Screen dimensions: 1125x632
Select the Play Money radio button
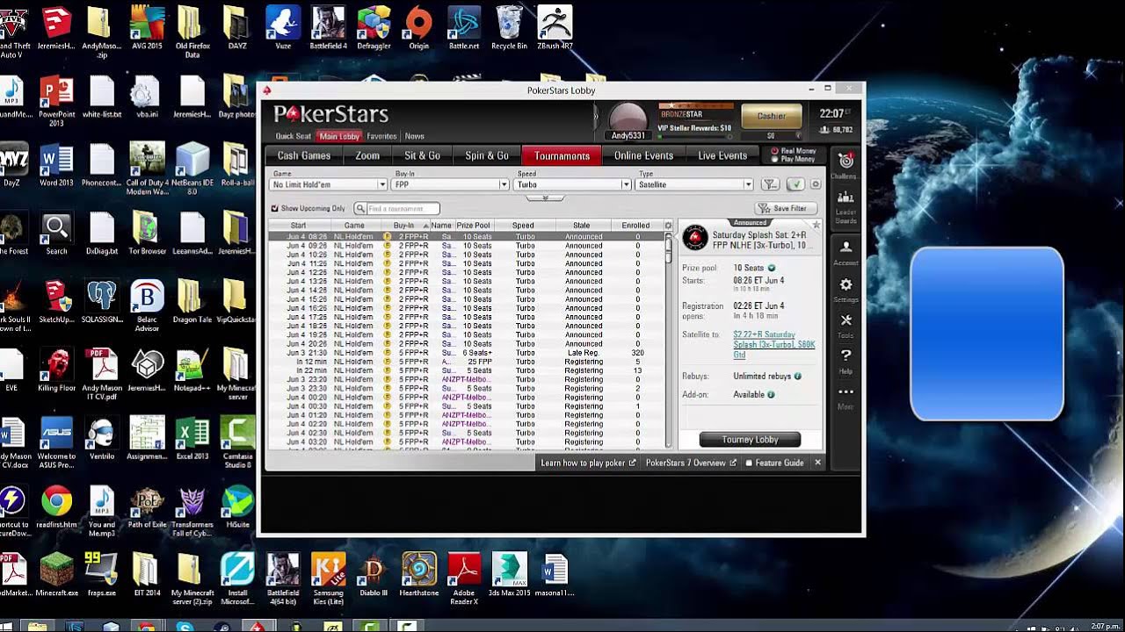[x=774, y=159]
